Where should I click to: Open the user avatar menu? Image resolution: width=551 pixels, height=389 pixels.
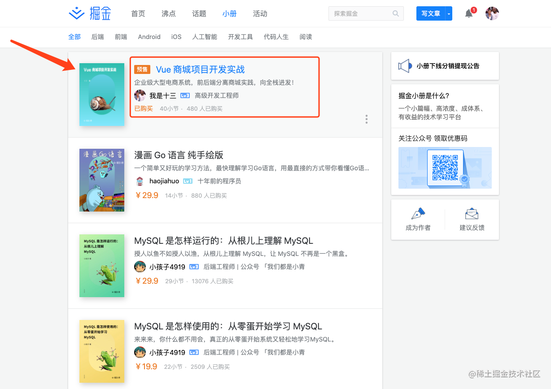(492, 13)
